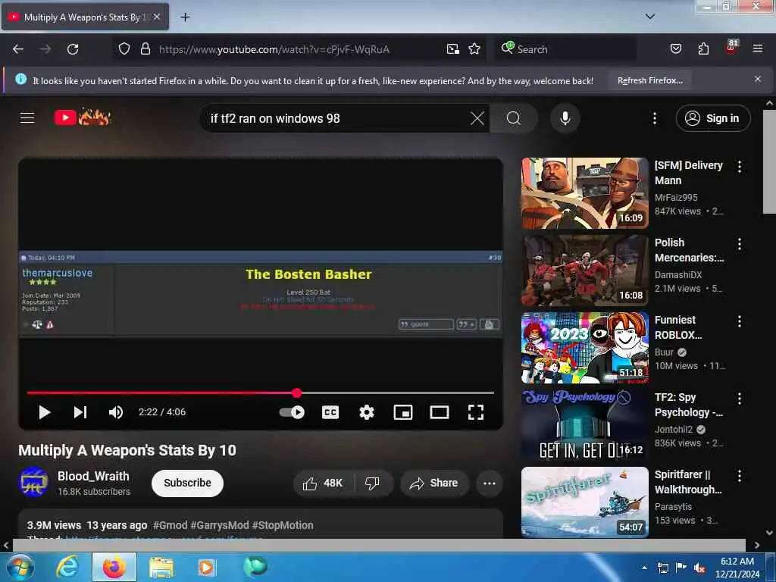Image resolution: width=776 pixels, height=582 pixels.
Task: Open the Blood_Wraith channel link
Action: pos(93,476)
